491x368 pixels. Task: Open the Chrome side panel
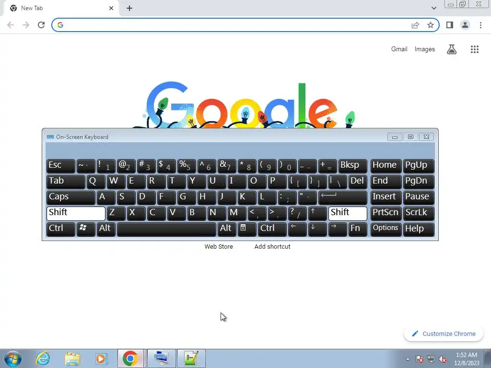pyautogui.click(x=450, y=25)
